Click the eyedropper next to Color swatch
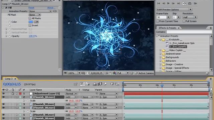The height and width of the screenshot is (120, 214). 36,22
